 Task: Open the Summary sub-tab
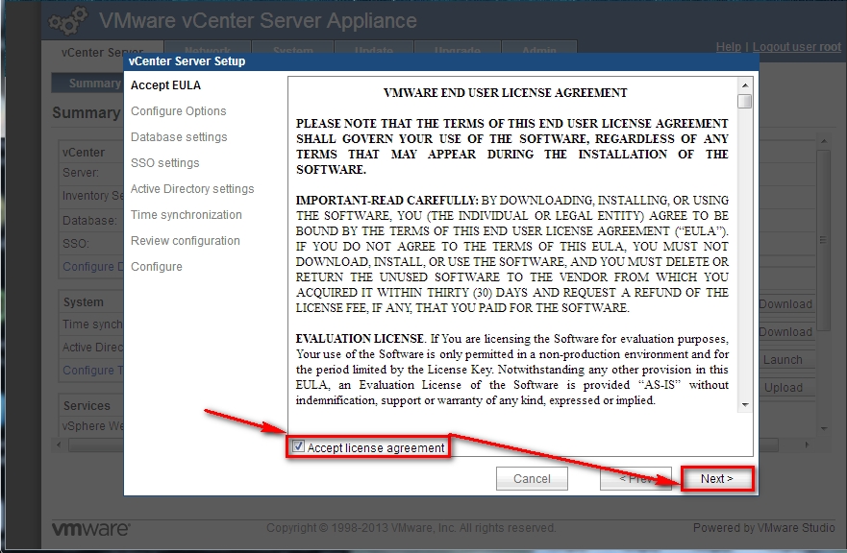(x=87, y=84)
